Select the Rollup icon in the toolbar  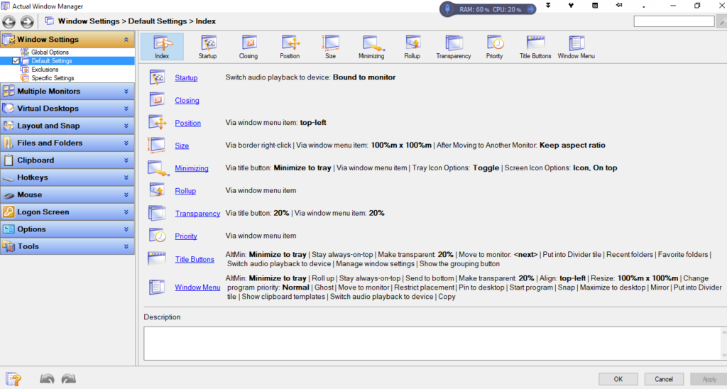pos(412,46)
